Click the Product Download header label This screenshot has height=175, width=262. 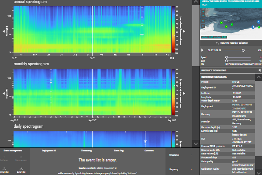click(x=214, y=70)
